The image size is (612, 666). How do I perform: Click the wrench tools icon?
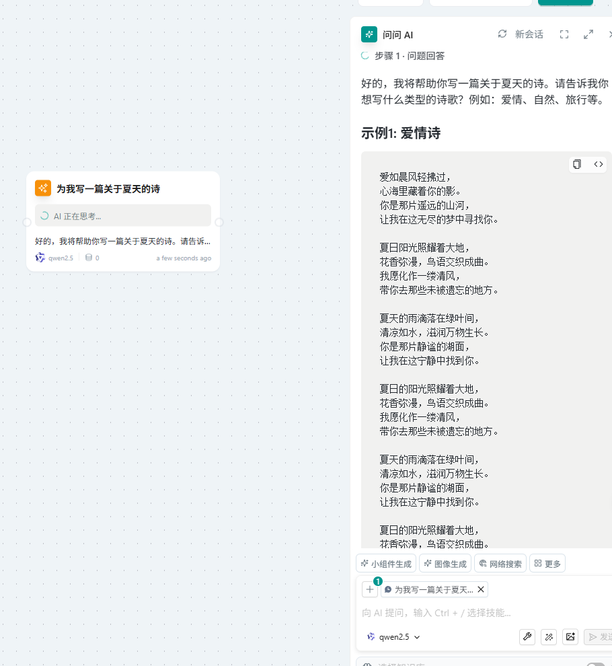[527, 636]
